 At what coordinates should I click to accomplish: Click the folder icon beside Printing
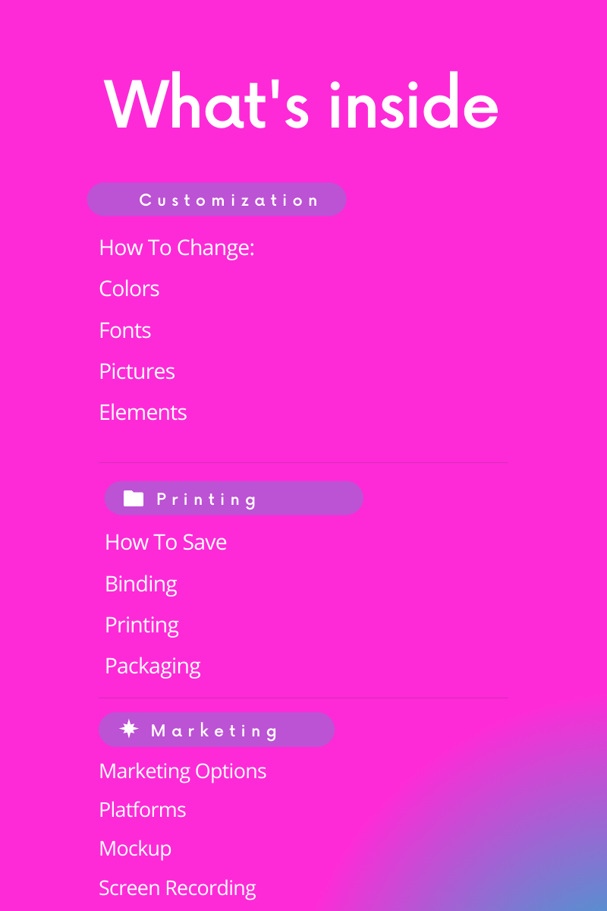(x=134, y=499)
